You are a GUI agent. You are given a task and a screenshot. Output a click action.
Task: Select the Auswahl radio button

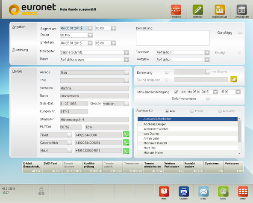pyautogui.click(x=220, y=111)
